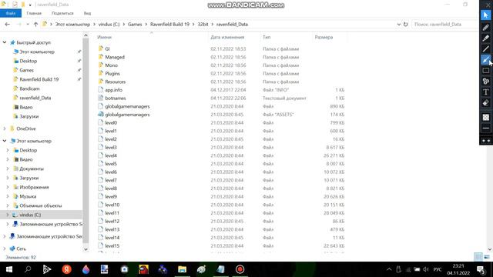Open the taskbar search
The height and width of the screenshot is (277, 493).
(28, 269)
